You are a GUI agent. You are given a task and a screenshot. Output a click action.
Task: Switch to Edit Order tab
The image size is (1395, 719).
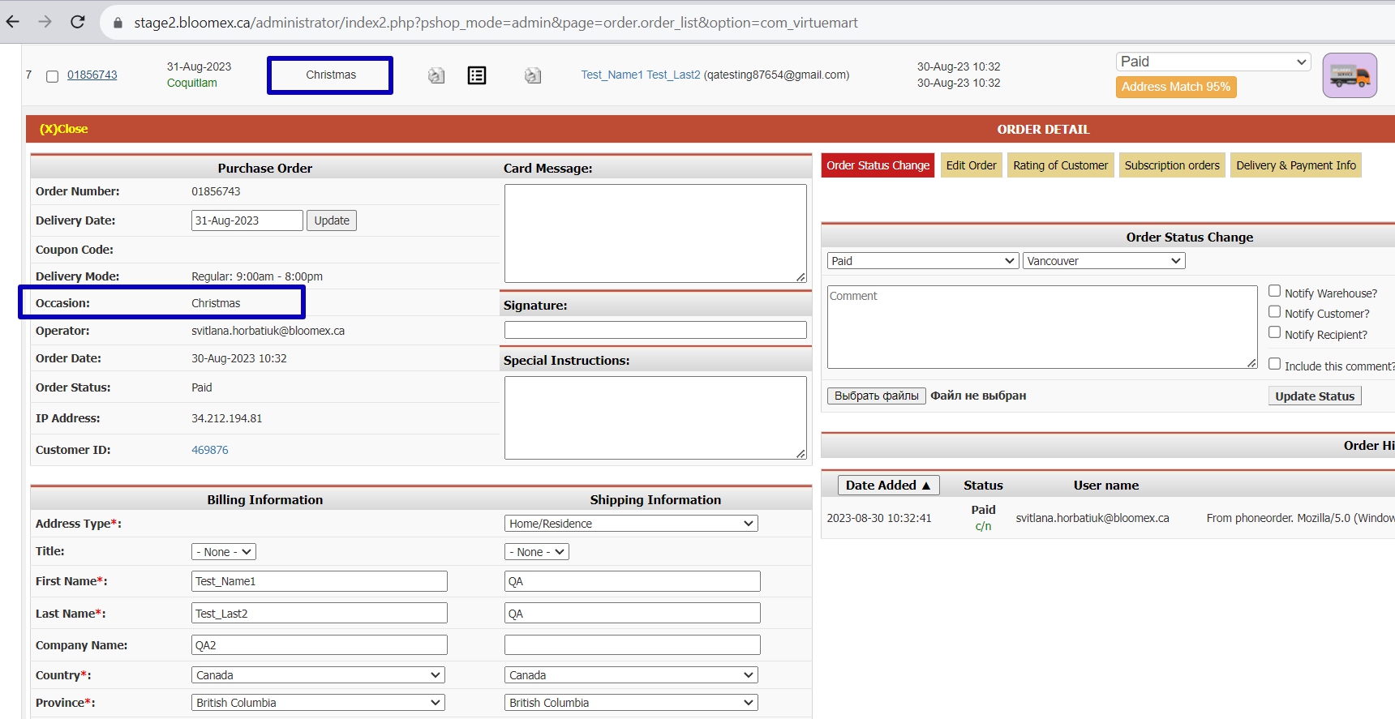point(971,165)
